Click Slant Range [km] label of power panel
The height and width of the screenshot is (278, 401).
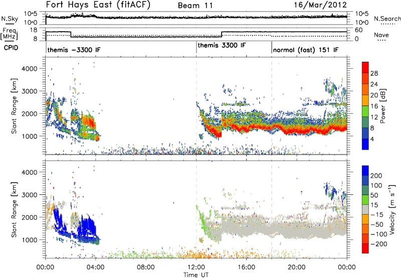click(x=14, y=106)
